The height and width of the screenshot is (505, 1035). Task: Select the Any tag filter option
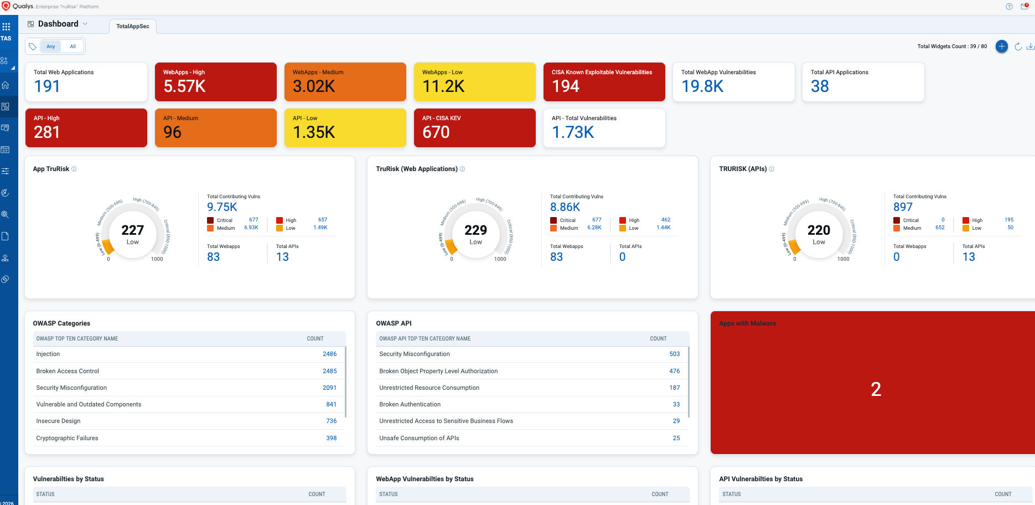[x=51, y=47]
